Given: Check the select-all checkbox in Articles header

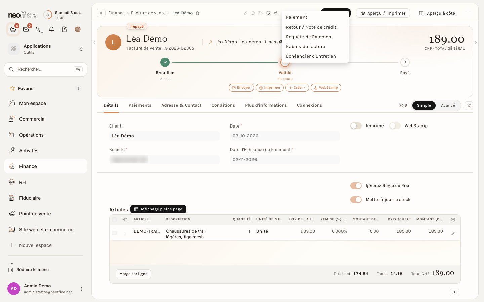Looking at the screenshot, I should click(x=114, y=220).
